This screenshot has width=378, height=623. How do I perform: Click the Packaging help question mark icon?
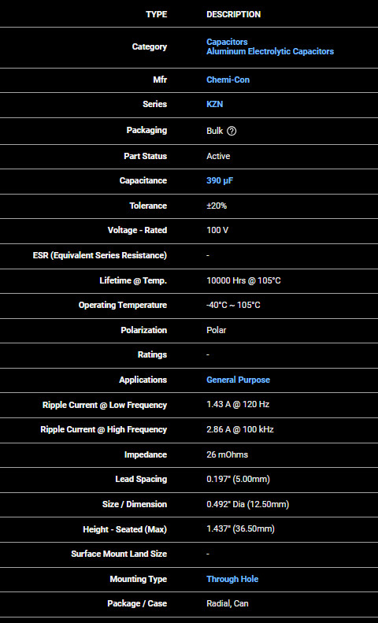coord(232,131)
